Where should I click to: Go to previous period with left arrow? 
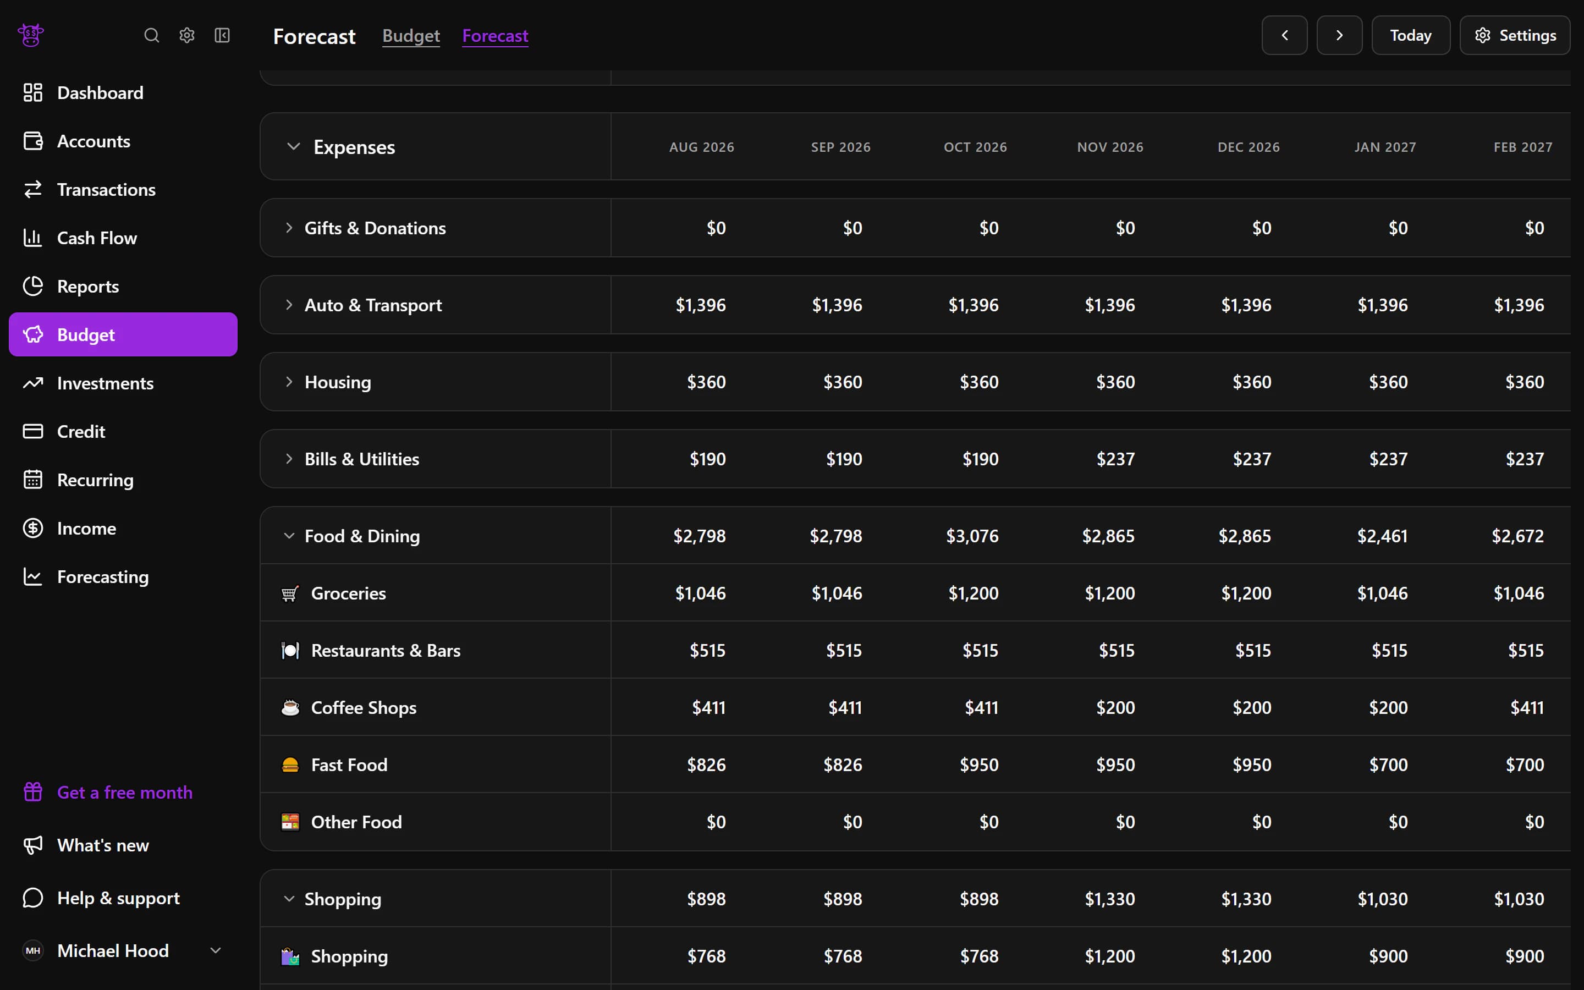pos(1284,35)
